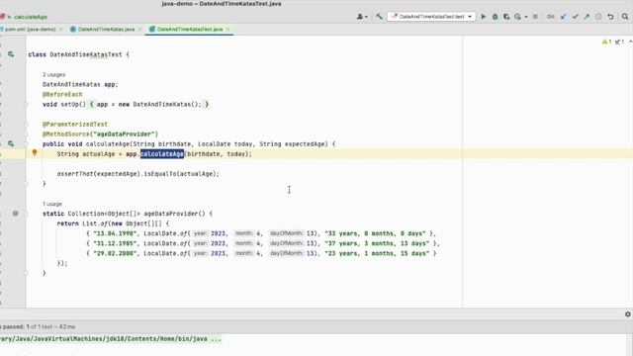633x356 pixels.
Task: Run calculateAge test from gutter icon
Action: point(11,143)
